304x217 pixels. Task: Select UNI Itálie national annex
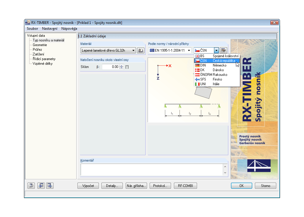tap(217, 84)
